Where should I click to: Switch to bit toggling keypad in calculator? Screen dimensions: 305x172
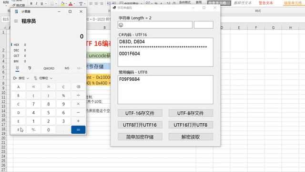pyautogui.click(x=30, y=68)
